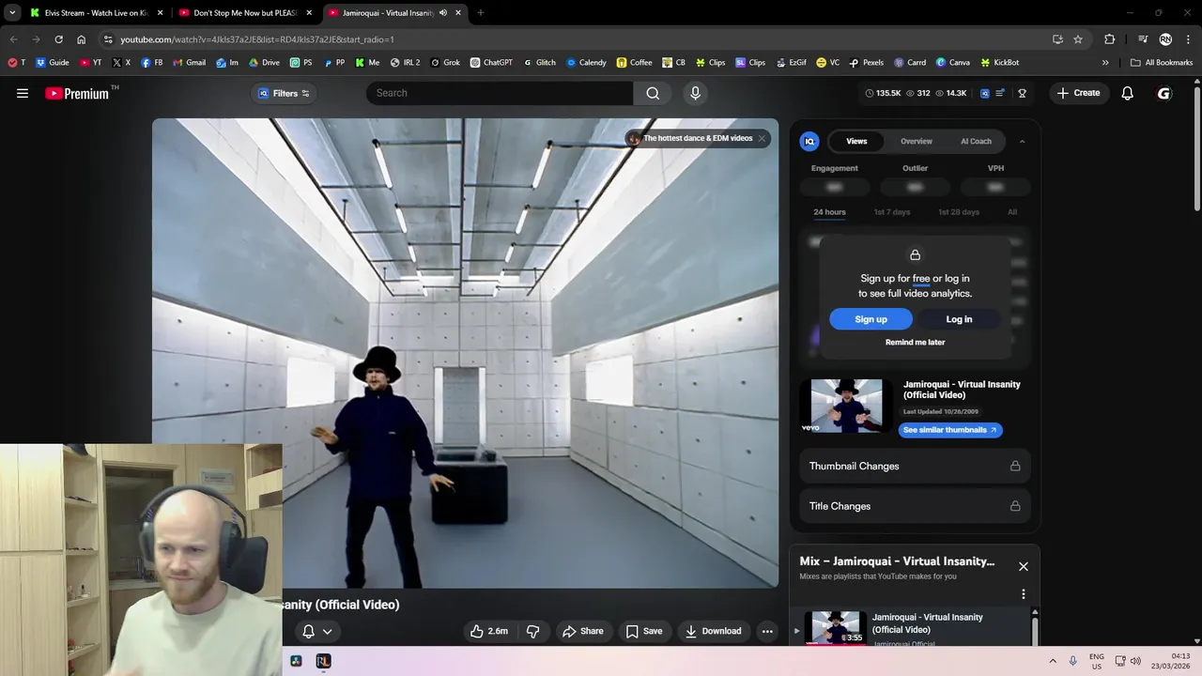Download the Virtual Insanity video
The height and width of the screenshot is (676, 1202).
(x=713, y=631)
